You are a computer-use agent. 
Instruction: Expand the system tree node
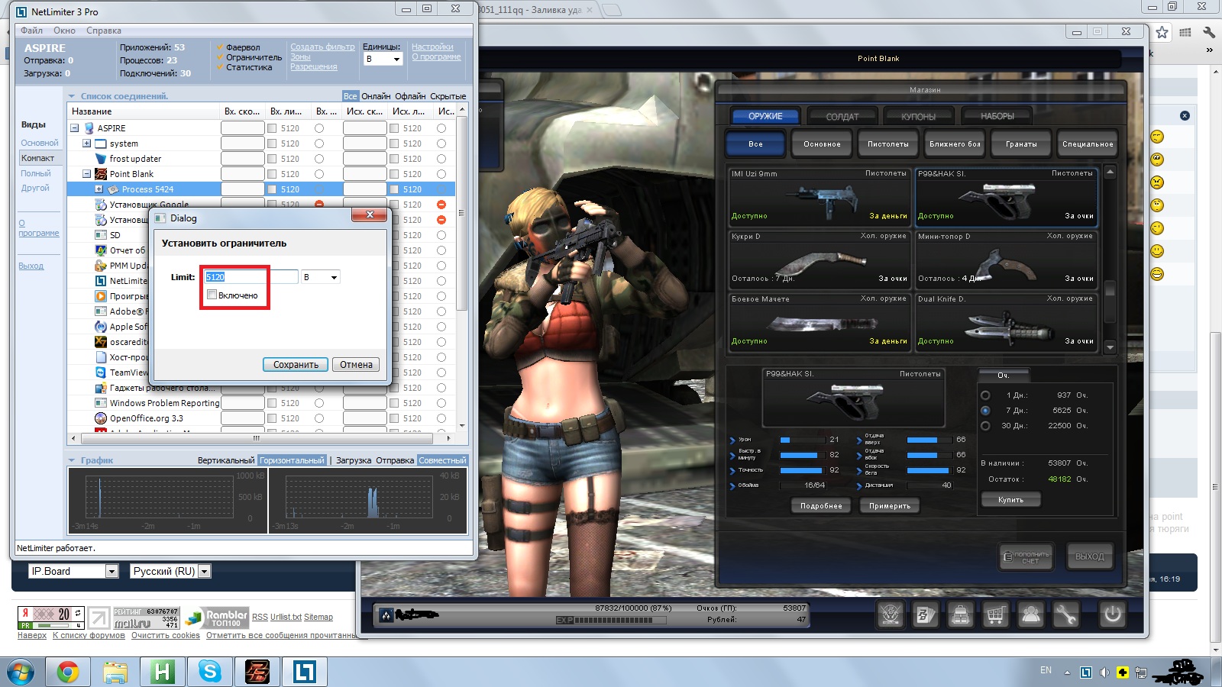pos(87,144)
